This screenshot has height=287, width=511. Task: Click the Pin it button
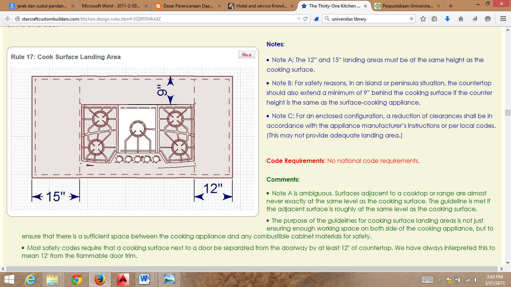[x=247, y=55]
